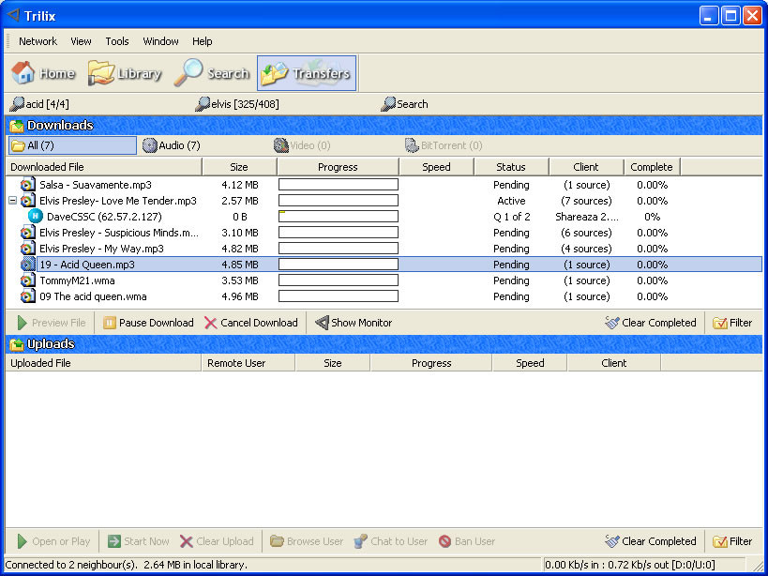This screenshot has height=576, width=768.
Task: Click progress bar of 19 - Acid Queen.mp3
Action: pos(339,265)
